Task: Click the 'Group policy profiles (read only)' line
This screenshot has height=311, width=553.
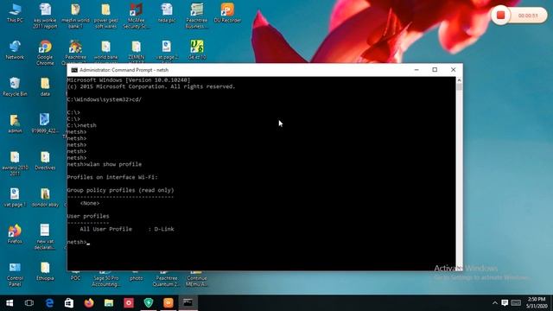Action: pyautogui.click(x=121, y=190)
